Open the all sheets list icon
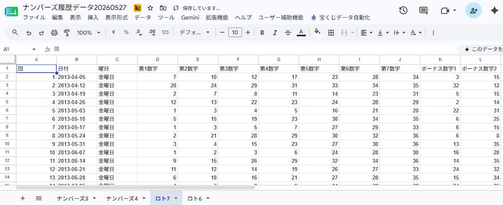Image resolution: width=503 pixels, height=205 pixels. click(39, 198)
